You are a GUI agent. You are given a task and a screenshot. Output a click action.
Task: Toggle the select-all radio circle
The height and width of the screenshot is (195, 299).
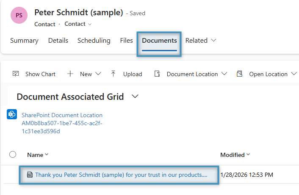point(13,154)
